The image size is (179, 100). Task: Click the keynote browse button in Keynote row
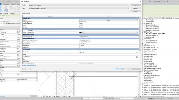point(137,52)
